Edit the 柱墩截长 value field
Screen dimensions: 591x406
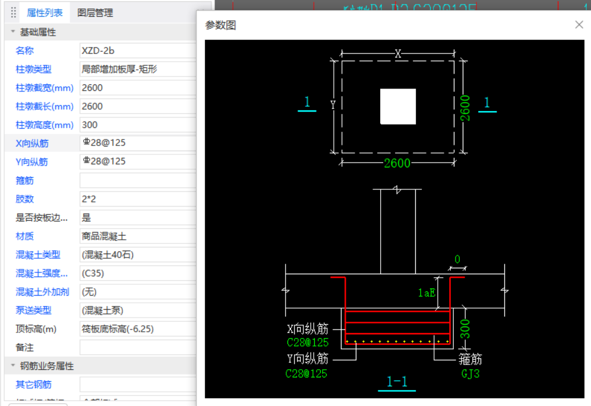138,106
